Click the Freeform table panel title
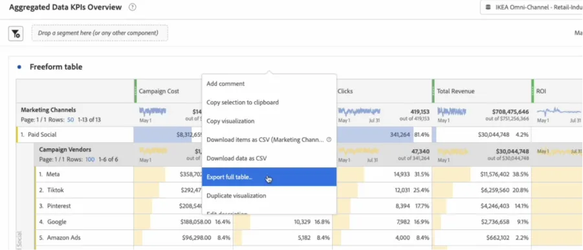This screenshot has width=583, height=250. (x=56, y=67)
